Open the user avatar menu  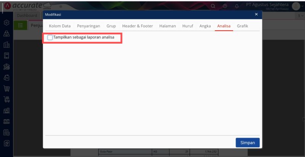pos(296,6)
